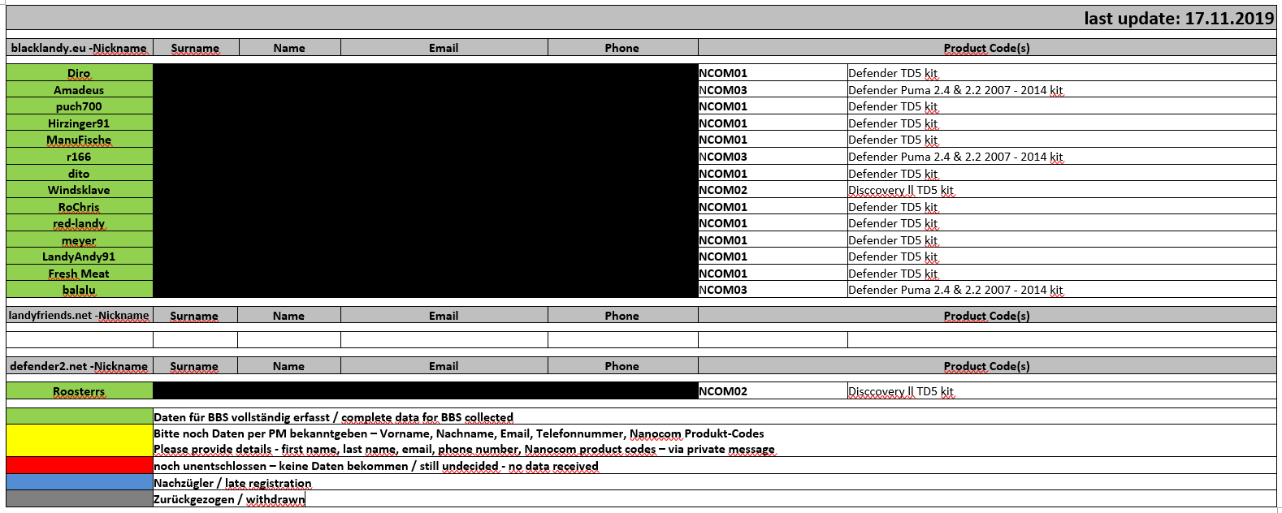Viewport: 1282px width, 513px height.
Task: Select the NCOM03 code in Amadeus row
Action: 723,90
